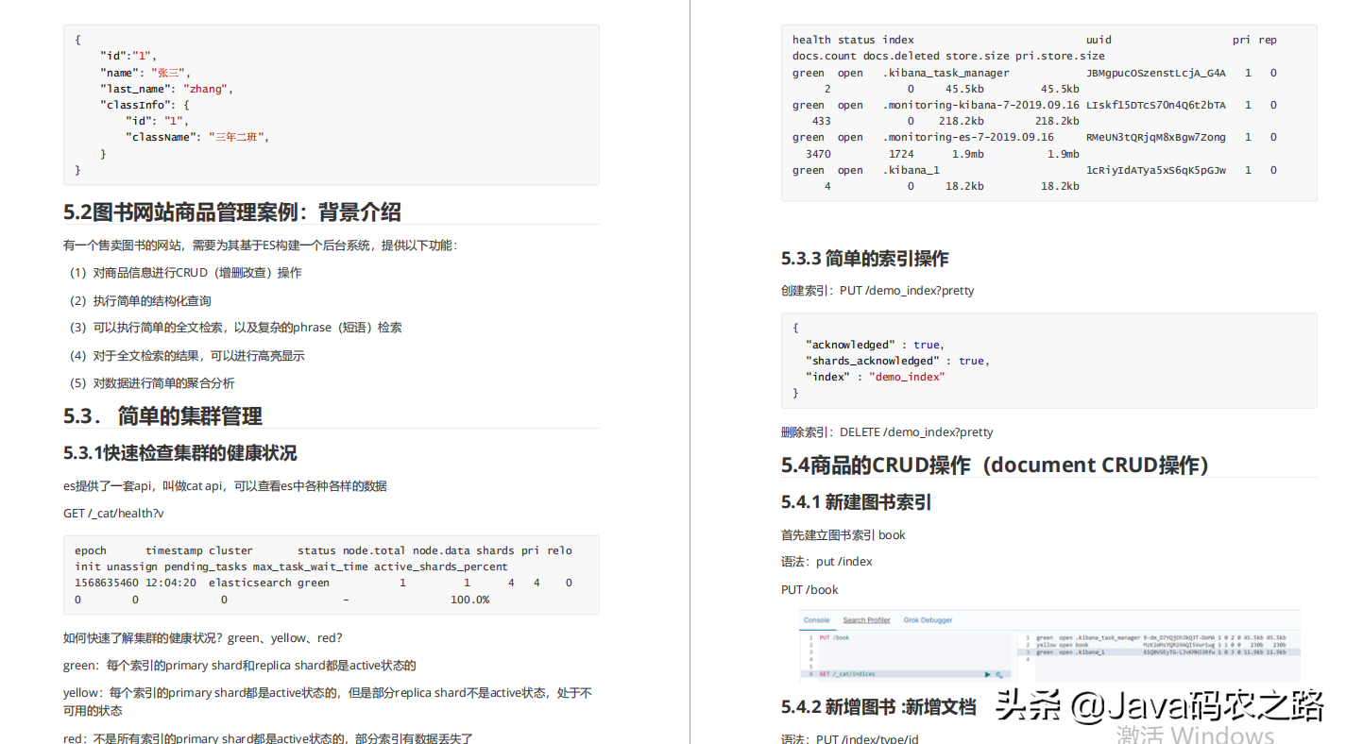This screenshot has height=744, width=1346.
Task: Open the Search Profiler tab
Action: point(866,620)
